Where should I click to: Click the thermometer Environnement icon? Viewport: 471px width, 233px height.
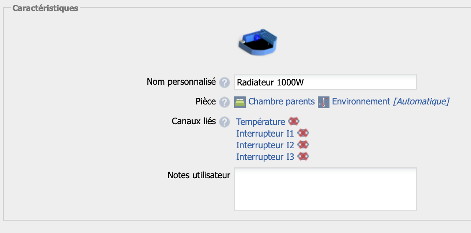[324, 102]
